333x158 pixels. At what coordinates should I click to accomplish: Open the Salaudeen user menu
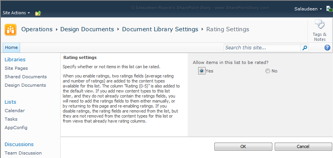pos(308,9)
